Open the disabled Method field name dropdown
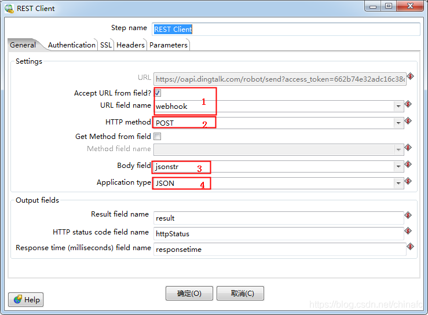This screenshot has height=315, width=428. [398, 149]
